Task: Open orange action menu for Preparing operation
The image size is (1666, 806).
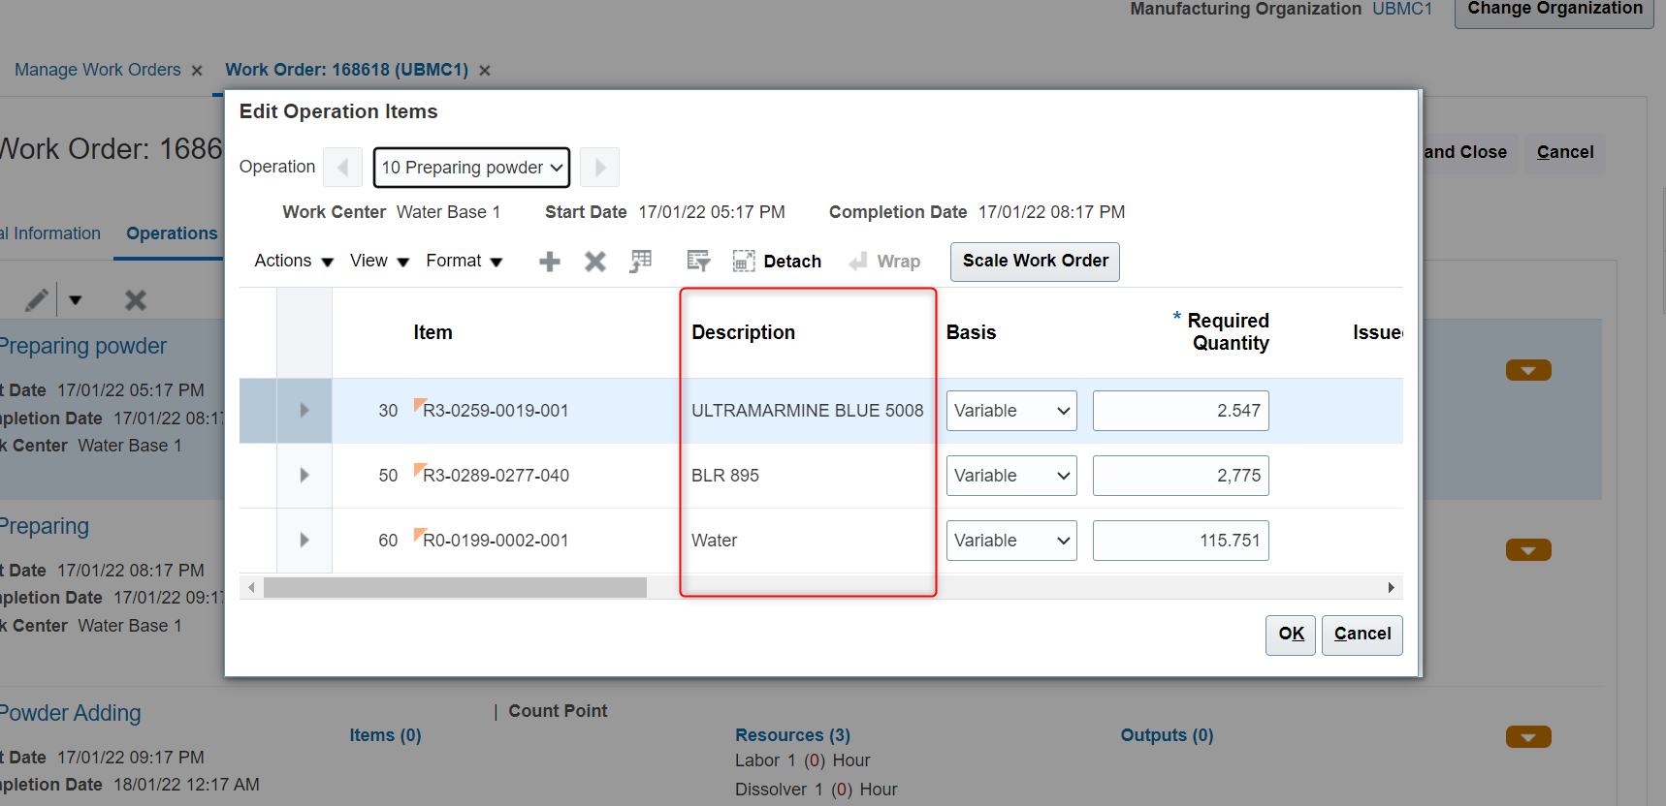Action: click(x=1528, y=550)
